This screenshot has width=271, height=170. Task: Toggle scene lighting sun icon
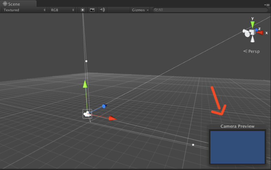(x=82, y=10)
